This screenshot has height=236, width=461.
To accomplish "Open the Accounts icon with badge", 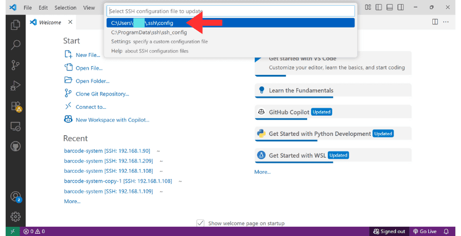I will click(x=16, y=196).
